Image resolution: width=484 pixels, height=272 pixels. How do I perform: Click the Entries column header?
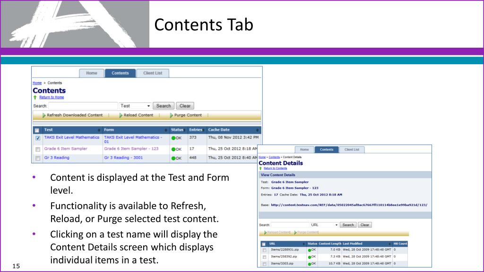coord(196,130)
